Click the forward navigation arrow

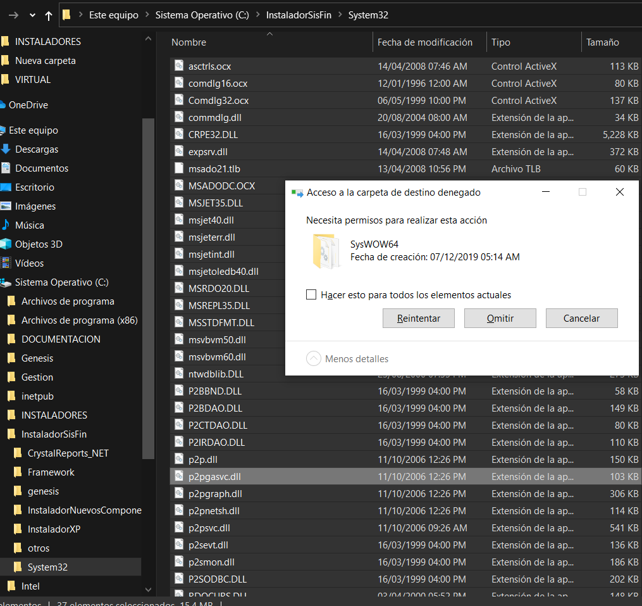(13, 15)
